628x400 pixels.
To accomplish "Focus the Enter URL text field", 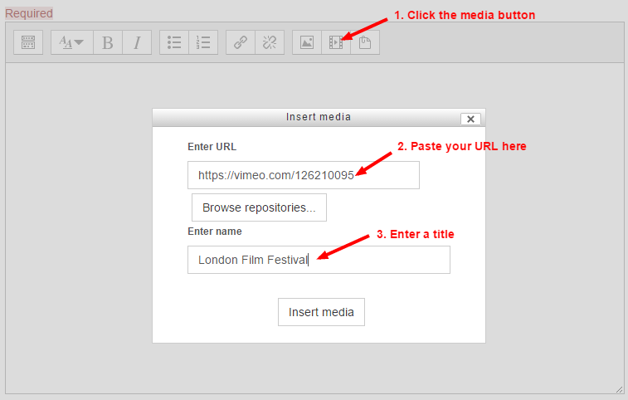I will (303, 175).
